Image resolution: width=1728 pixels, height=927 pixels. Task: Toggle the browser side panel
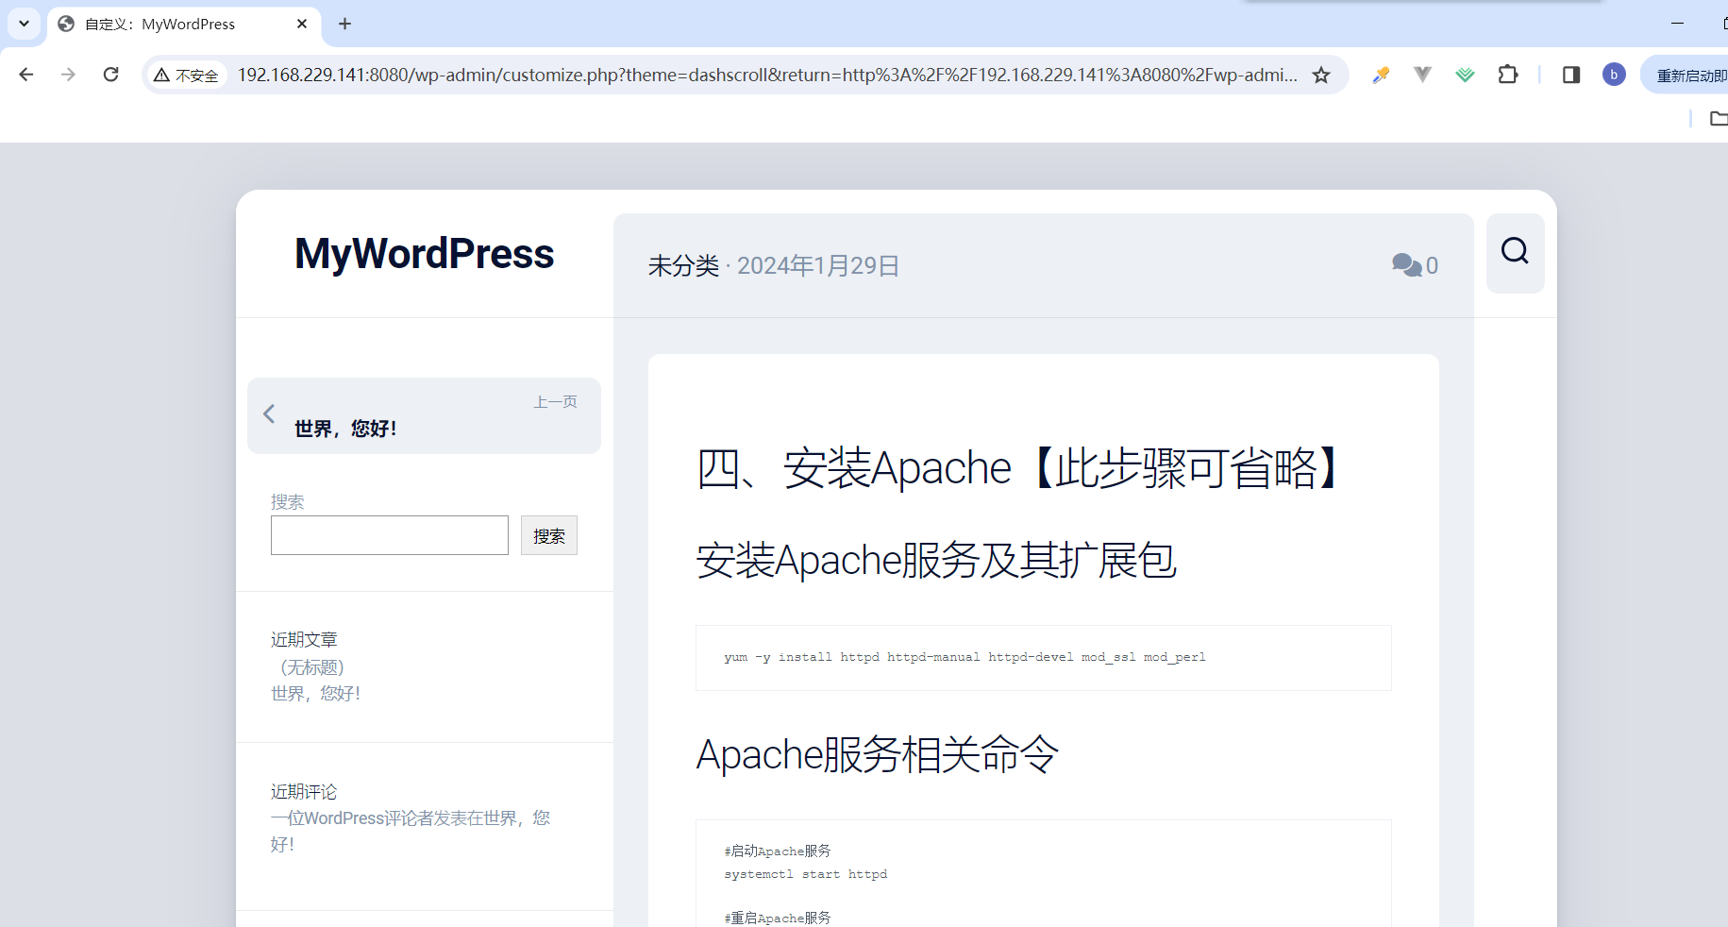pos(1571,75)
